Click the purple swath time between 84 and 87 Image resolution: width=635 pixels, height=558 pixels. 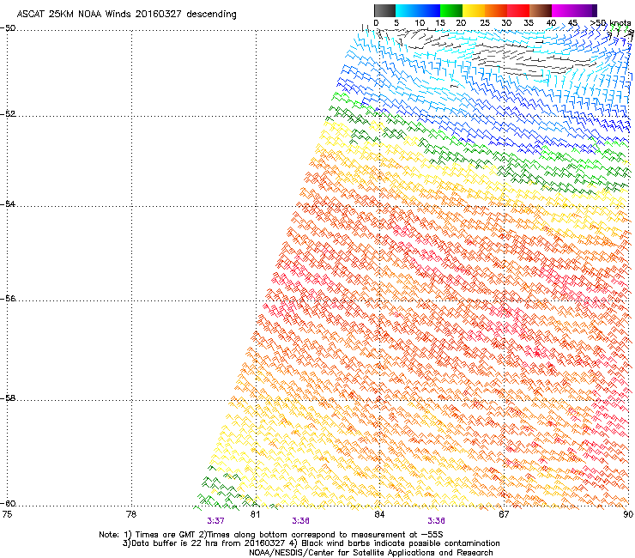(x=436, y=521)
